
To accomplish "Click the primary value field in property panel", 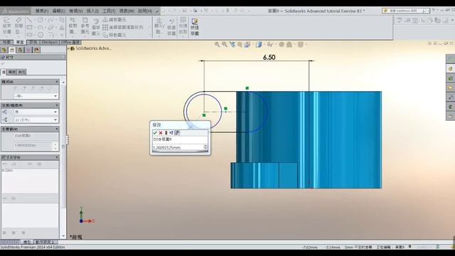I will pos(33,145).
